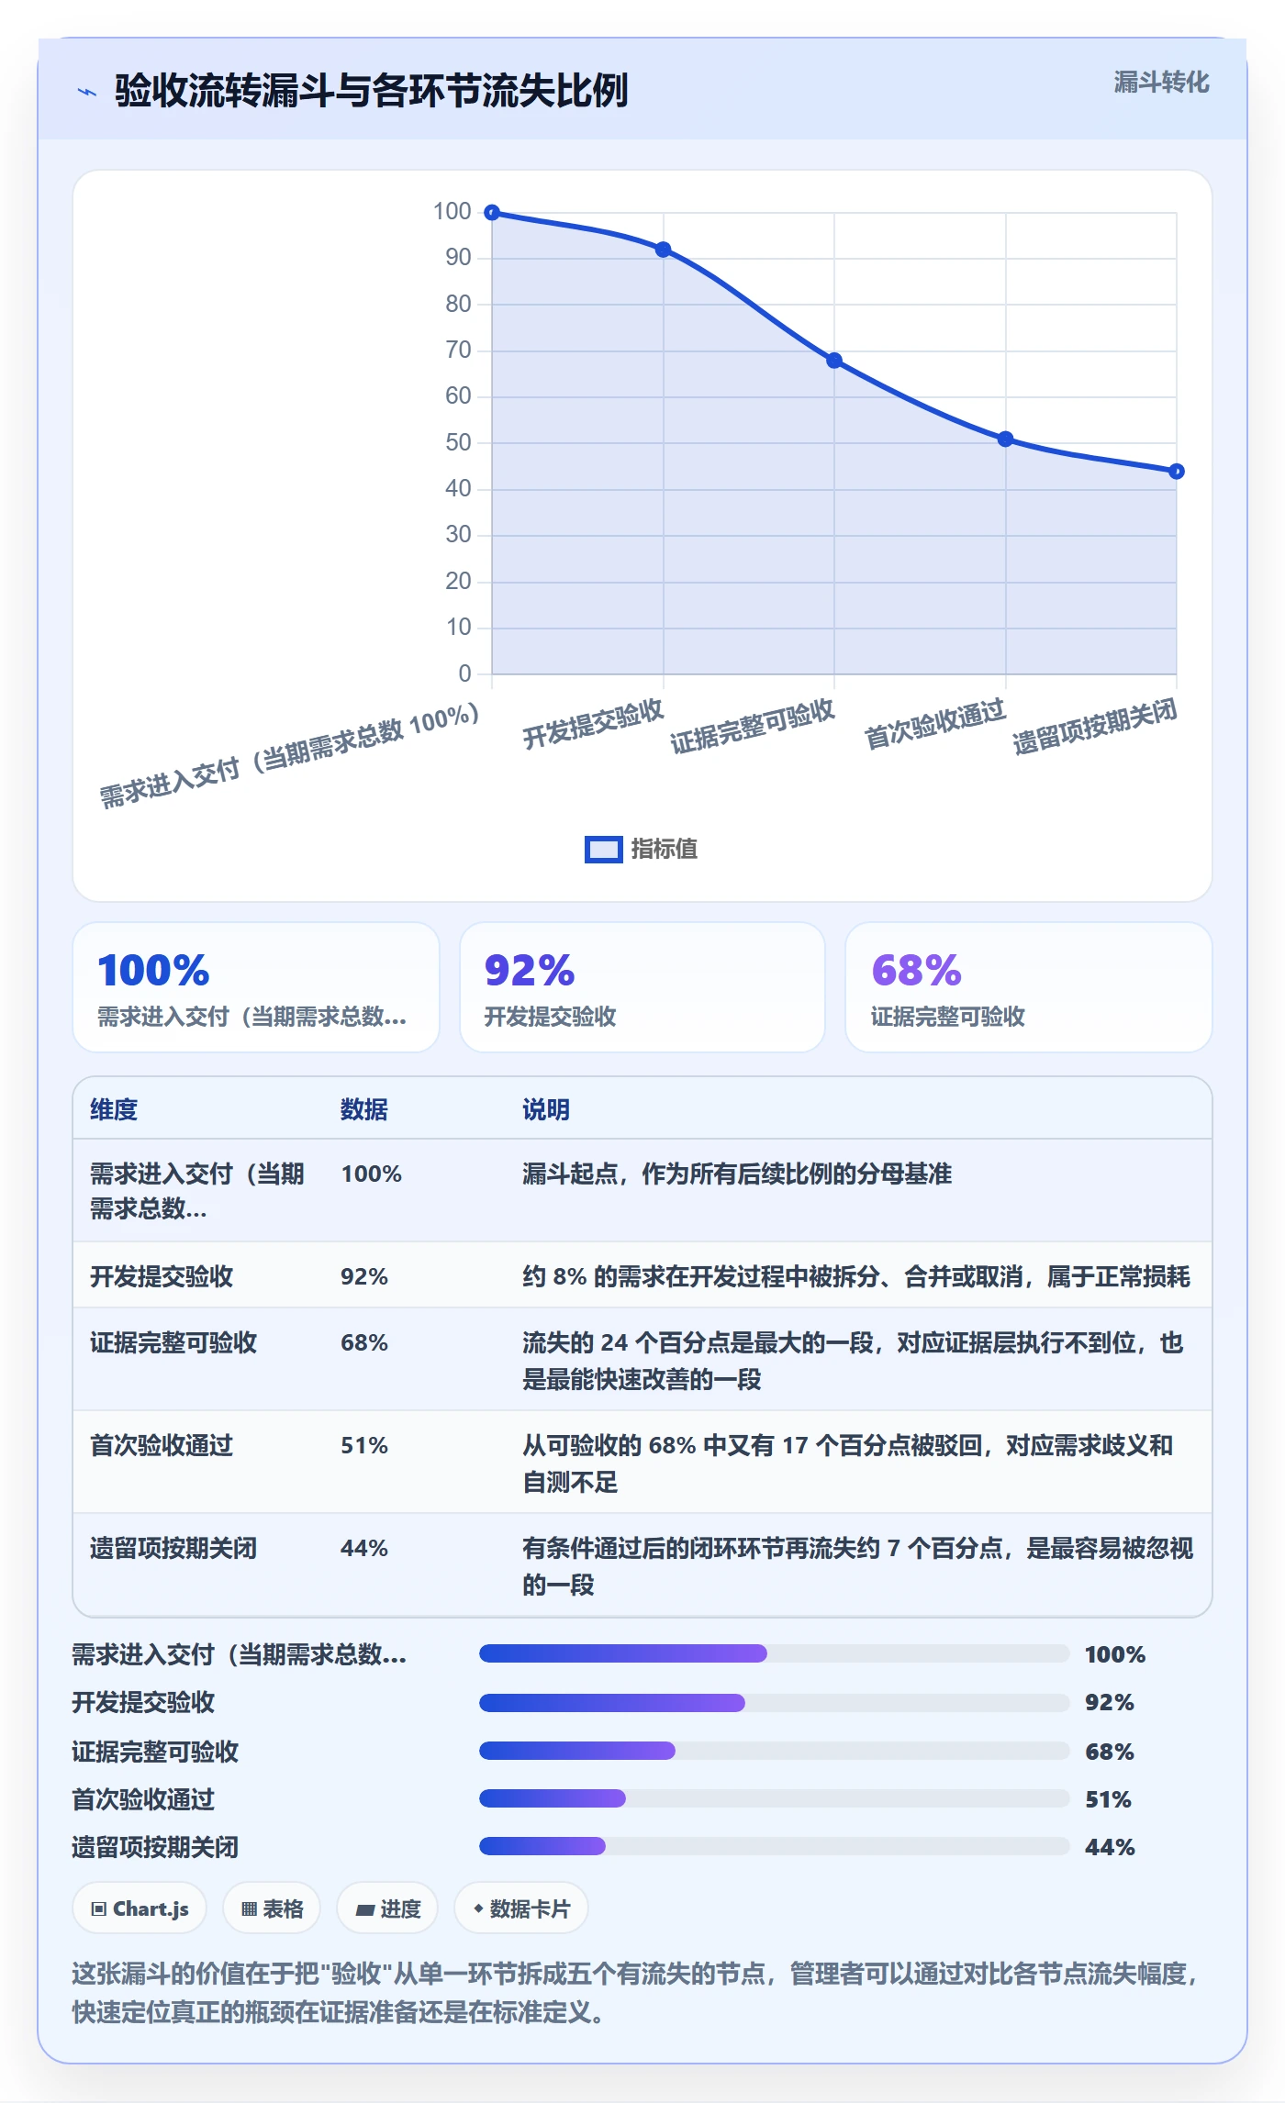This screenshot has height=2103, width=1285.
Task: Click the 遗留项按期关闭 x-axis label
Action: pyautogui.click(x=1095, y=726)
